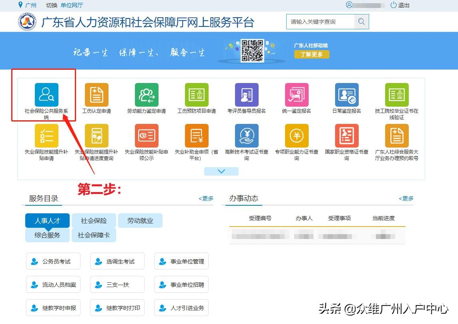Select the 人事人才 tab
Viewport: 458px width, 324px height.
[47, 221]
